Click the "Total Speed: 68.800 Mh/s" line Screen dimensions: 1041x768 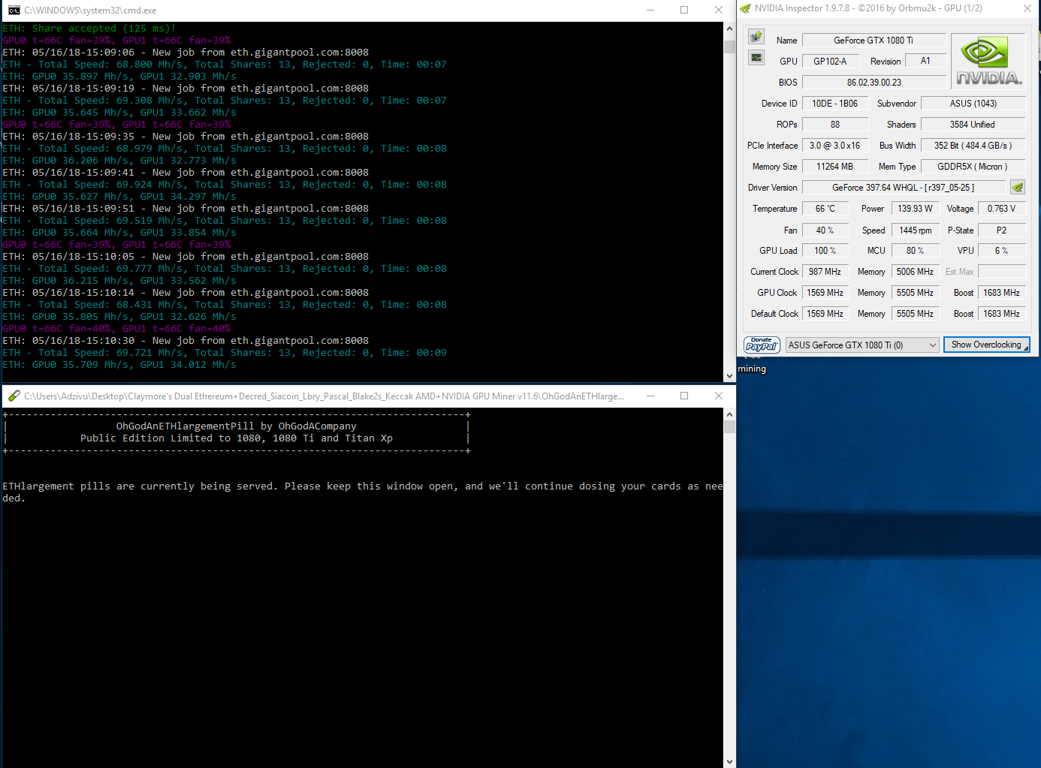tap(225, 65)
